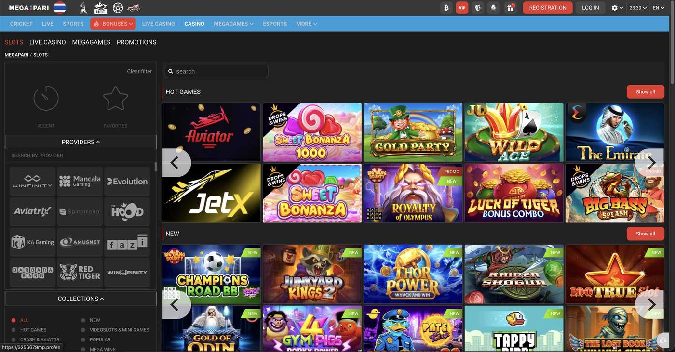The image size is (675, 352).
Task: Click the Thailand flag icon in header
Action: pos(60,8)
